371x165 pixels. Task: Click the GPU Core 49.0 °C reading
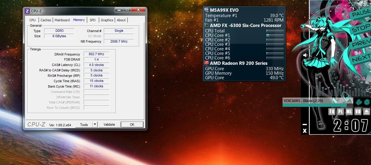276,78
